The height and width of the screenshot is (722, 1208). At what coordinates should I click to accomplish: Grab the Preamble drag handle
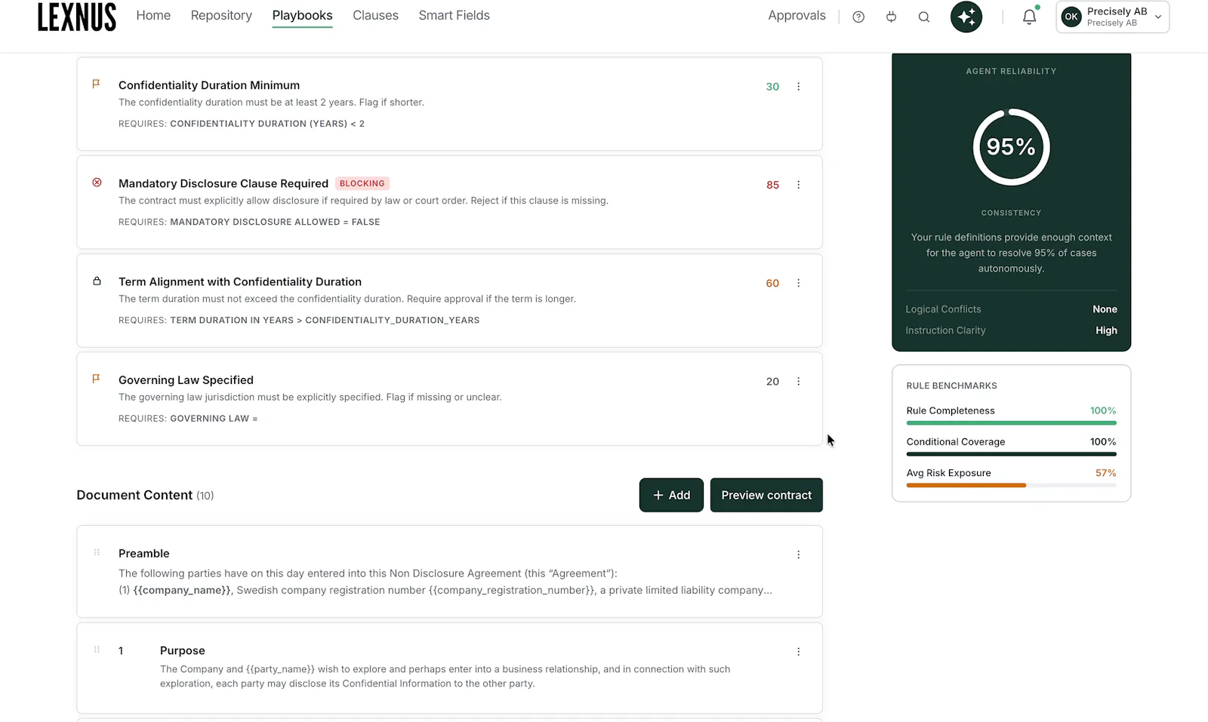tap(97, 552)
